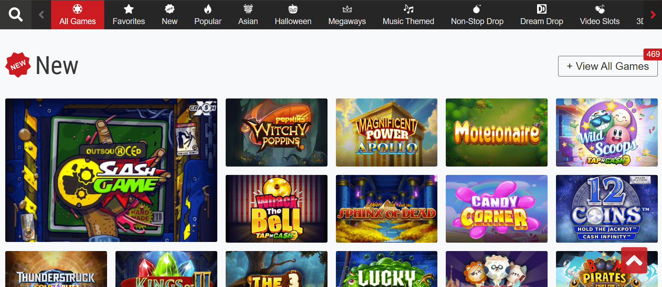The height and width of the screenshot is (287, 662).
Task: Open the Megaways crown category
Action: click(347, 15)
